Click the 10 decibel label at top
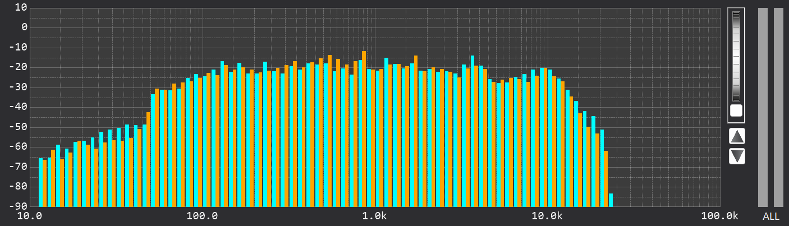This screenshot has width=789, height=226. 22,7
